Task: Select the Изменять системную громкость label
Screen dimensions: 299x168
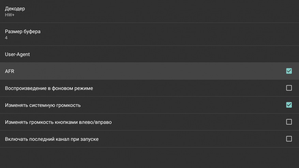Action: [x=43, y=105]
